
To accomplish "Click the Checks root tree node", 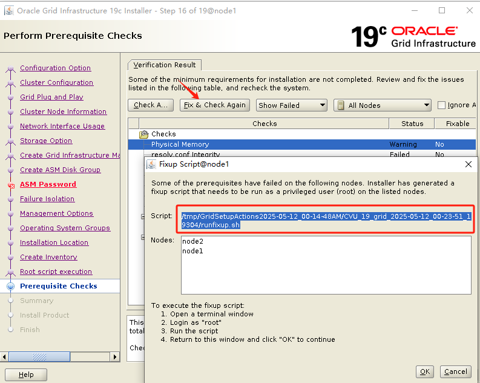I will (163, 134).
